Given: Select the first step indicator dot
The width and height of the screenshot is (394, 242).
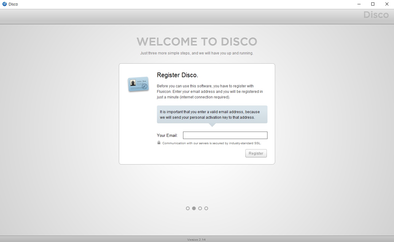Looking at the screenshot, I should click(x=188, y=208).
